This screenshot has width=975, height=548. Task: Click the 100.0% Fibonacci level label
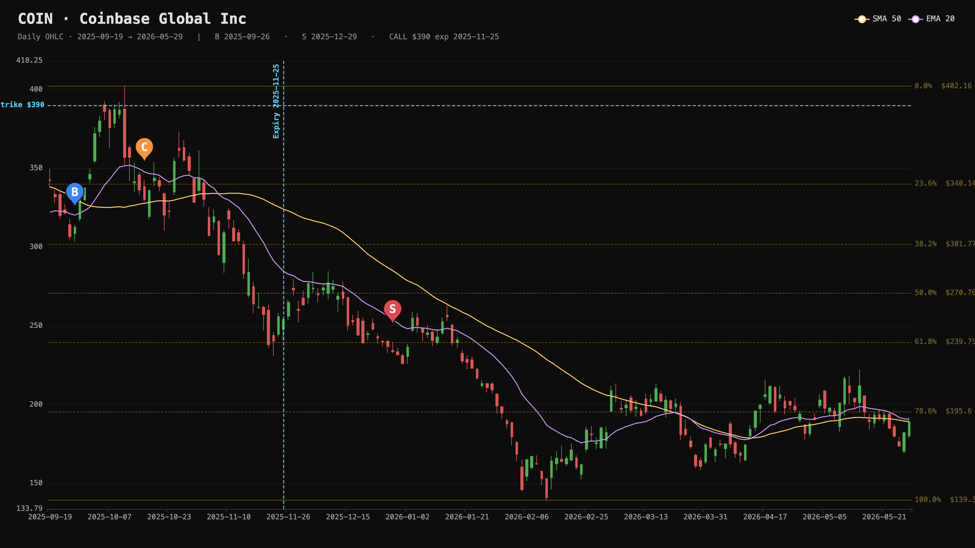pyautogui.click(x=928, y=500)
